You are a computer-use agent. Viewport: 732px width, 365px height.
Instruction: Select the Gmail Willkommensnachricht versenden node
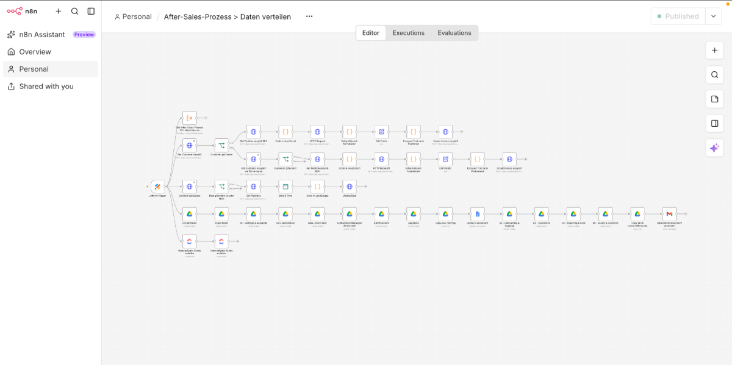coord(670,214)
